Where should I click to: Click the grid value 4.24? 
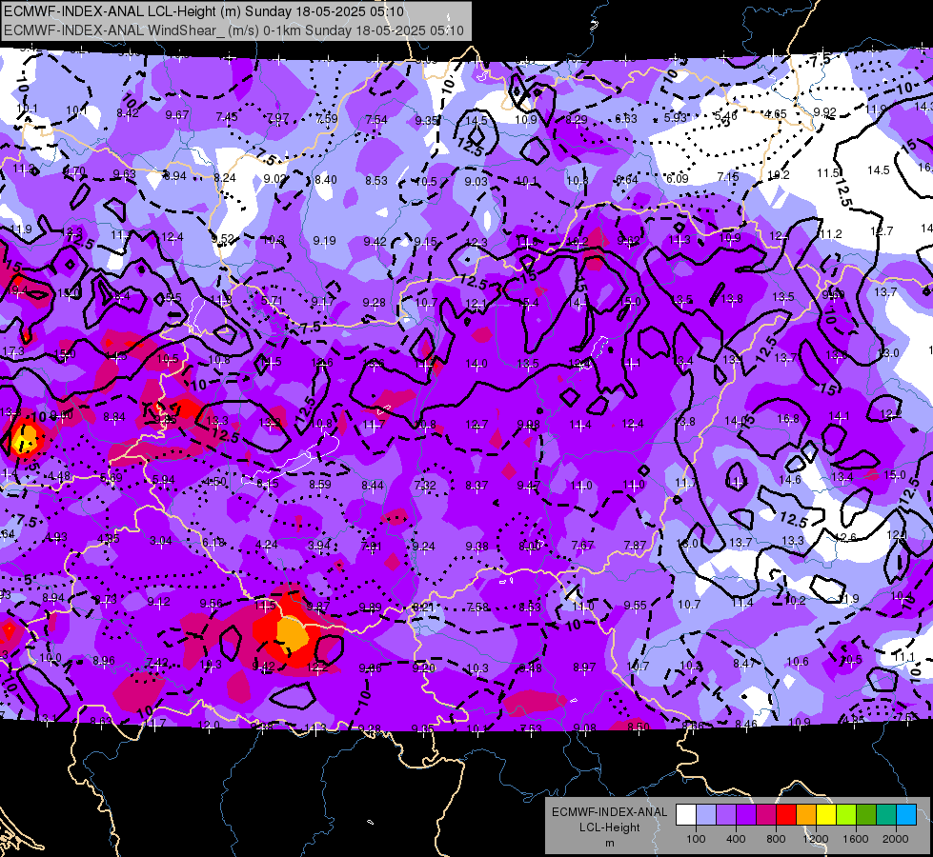(x=267, y=544)
